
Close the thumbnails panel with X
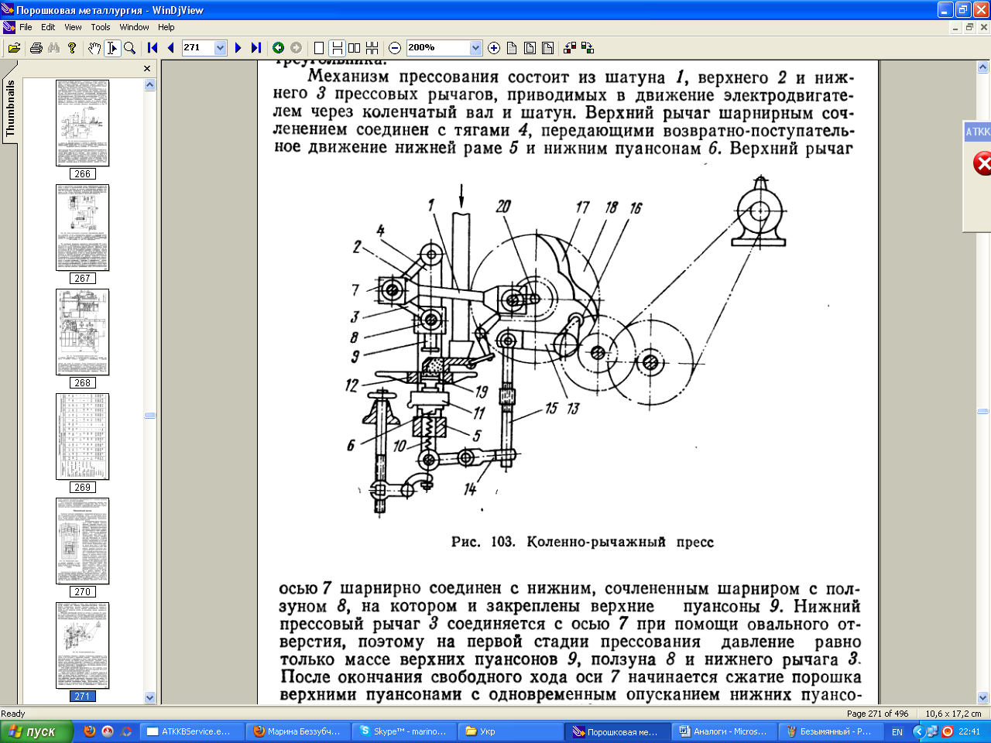coord(148,69)
